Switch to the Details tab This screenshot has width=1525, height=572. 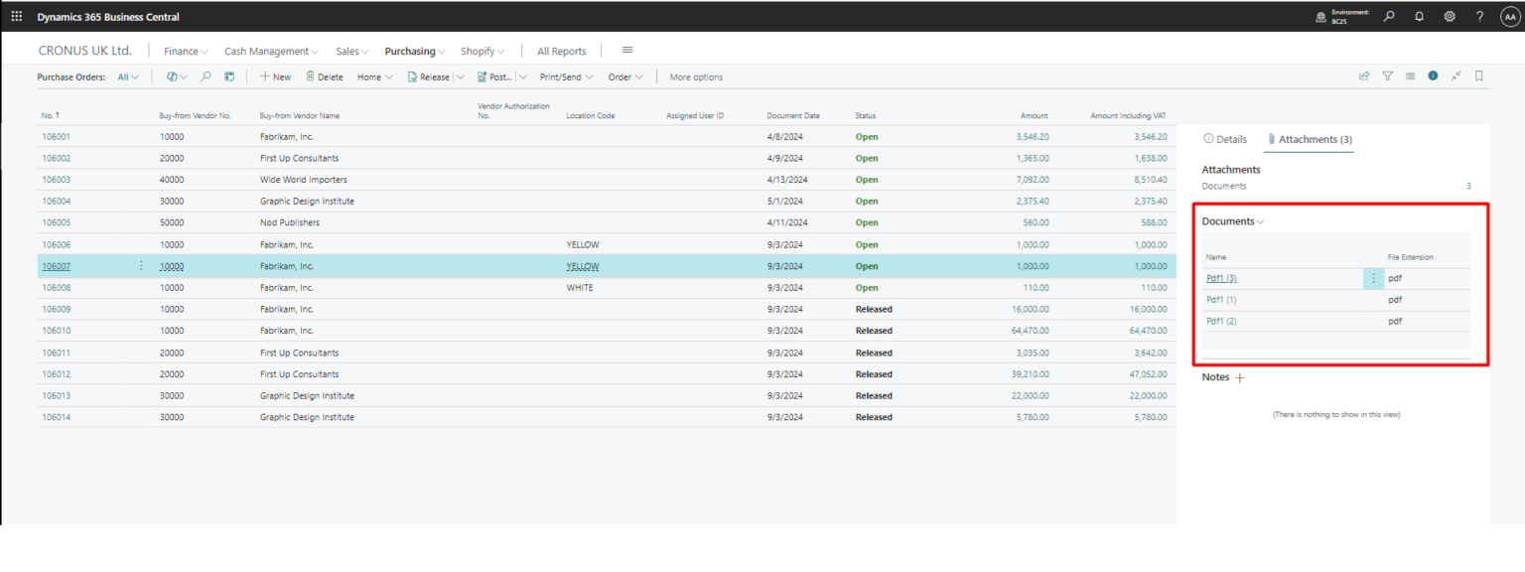(x=1225, y=139)
